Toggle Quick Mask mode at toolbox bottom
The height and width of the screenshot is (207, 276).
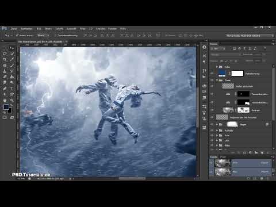[x=5, y=117]
